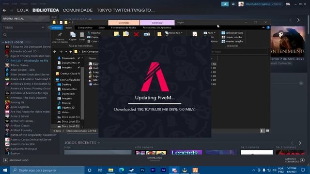Click Selecionar tudo in ribbon

coord(232,33)
